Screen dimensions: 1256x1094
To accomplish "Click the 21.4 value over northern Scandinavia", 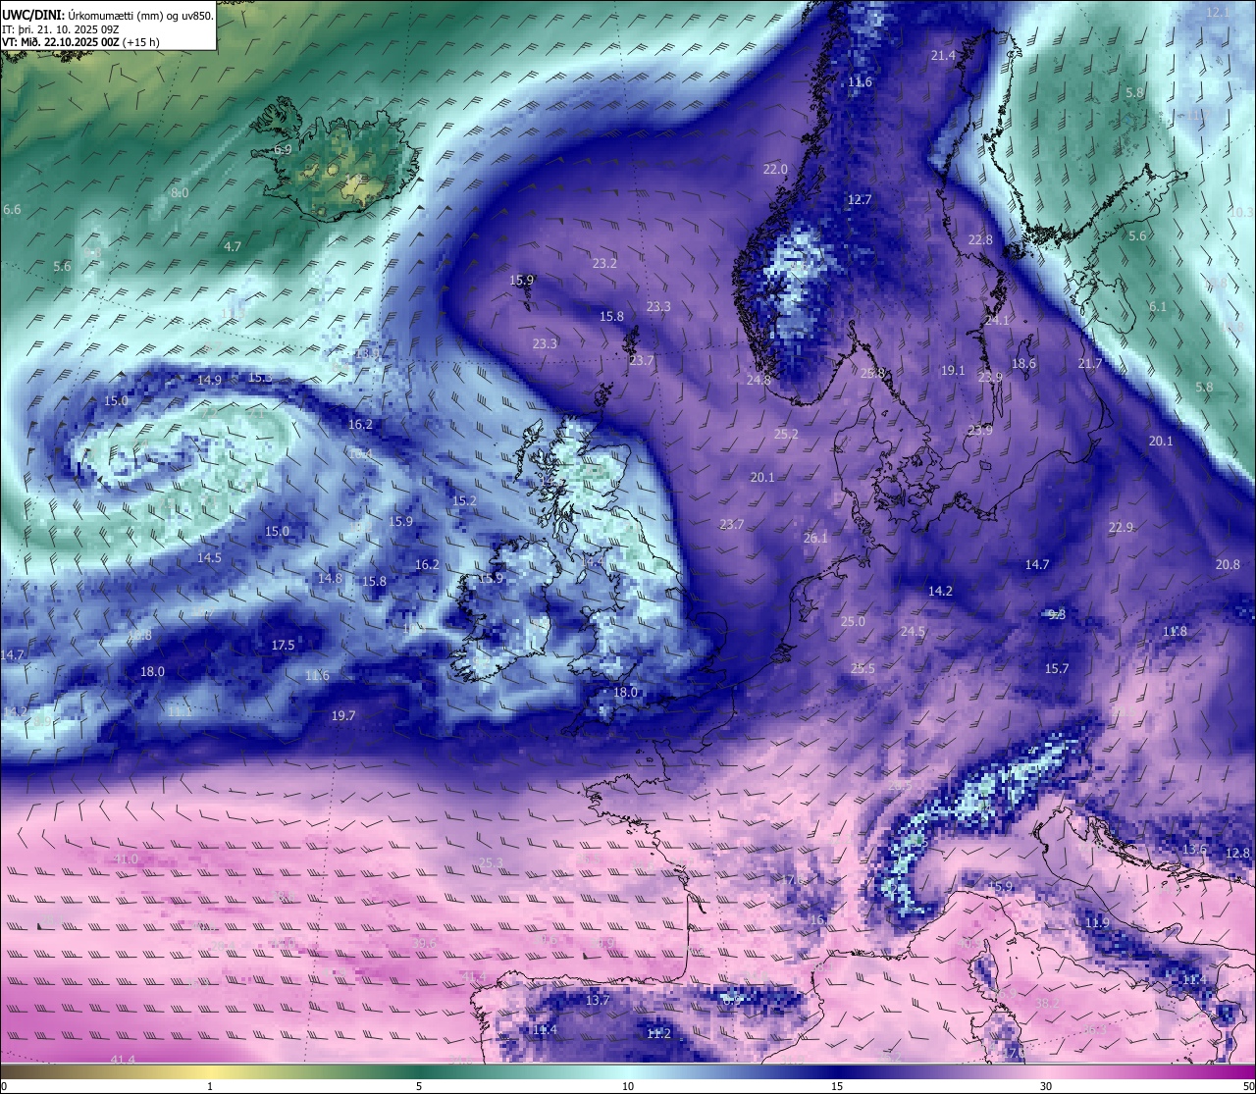I will pyautogui.click(x=943, y=56).
